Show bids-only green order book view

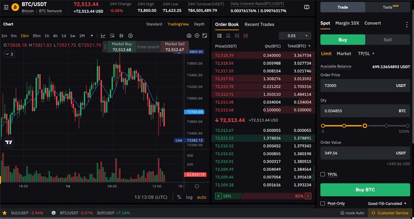click(237, 36)
